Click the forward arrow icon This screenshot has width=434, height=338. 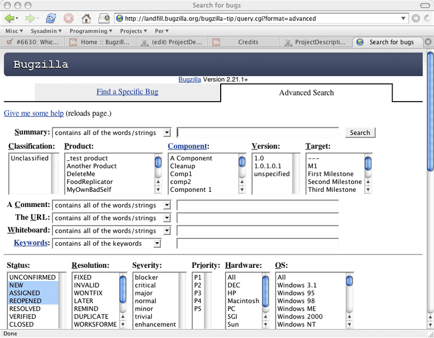(30, 18)
